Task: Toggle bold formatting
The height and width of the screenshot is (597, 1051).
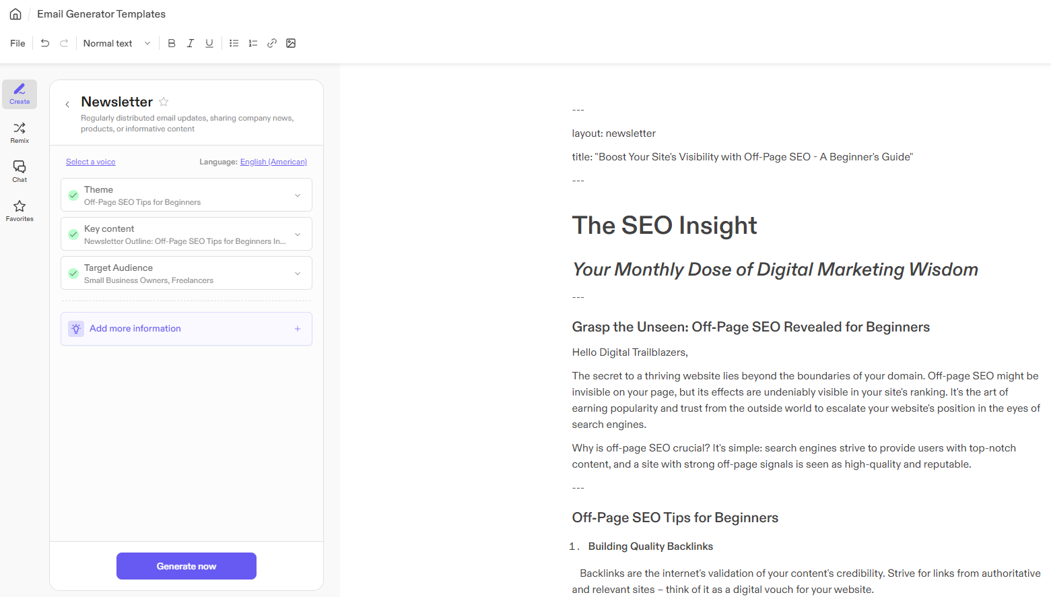Action: pos(172,42)
